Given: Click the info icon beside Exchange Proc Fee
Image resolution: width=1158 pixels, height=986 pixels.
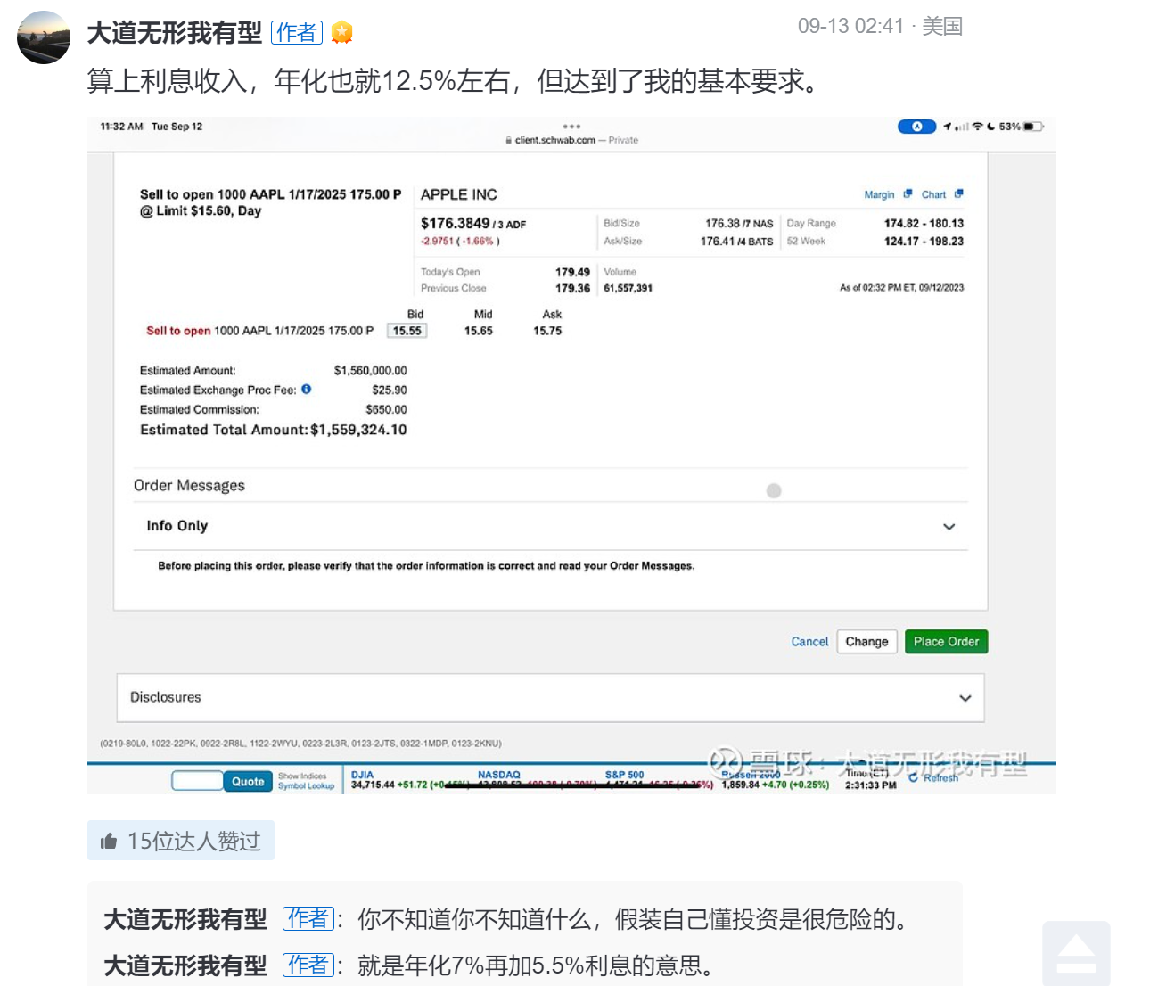Looking at the screenshot, I should click(x=306, y=389).
